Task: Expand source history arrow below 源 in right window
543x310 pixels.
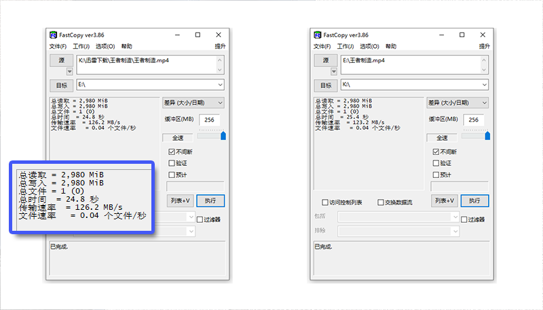Action: pyautogui.click(x=334, y=72)
